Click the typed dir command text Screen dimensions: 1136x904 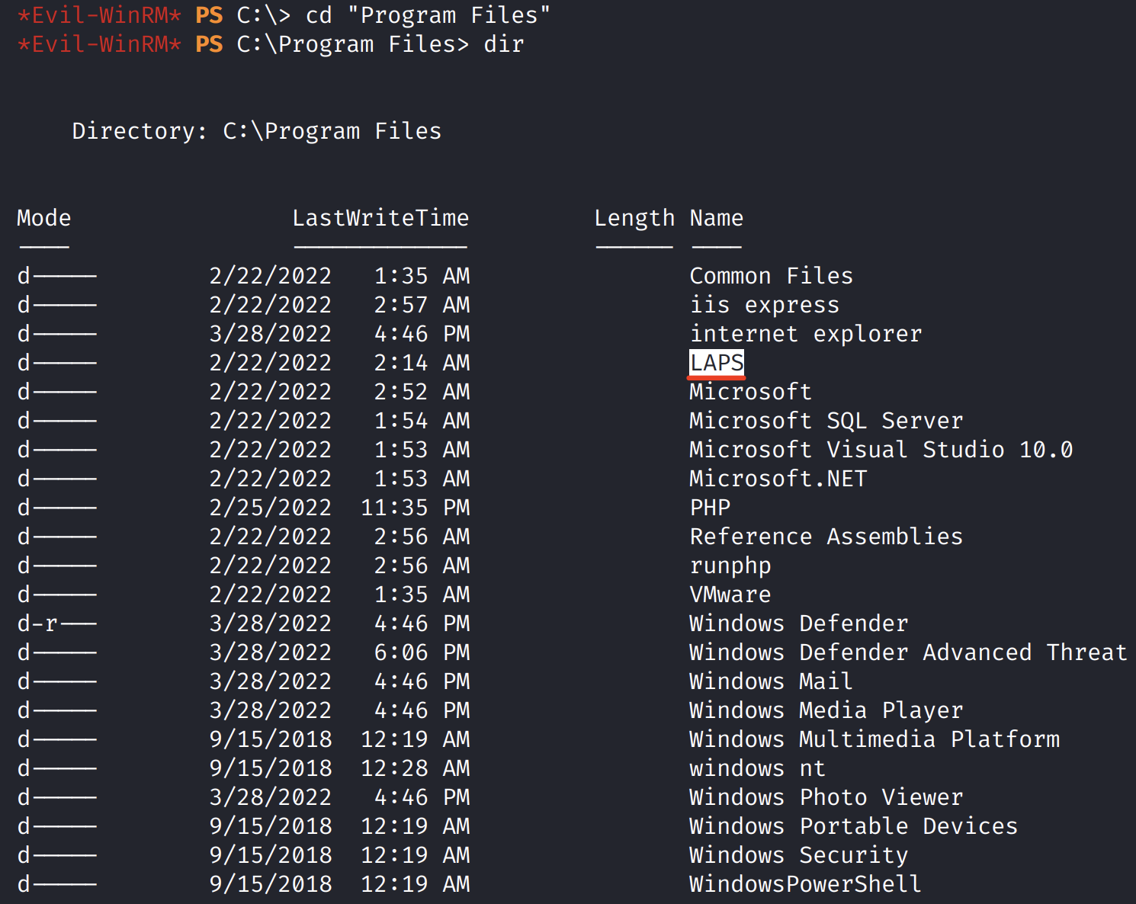point(504,44)
